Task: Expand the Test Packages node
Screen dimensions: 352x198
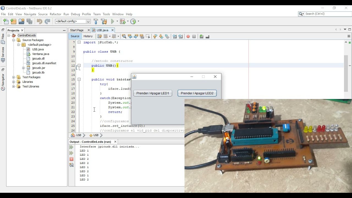Action: 13,77
